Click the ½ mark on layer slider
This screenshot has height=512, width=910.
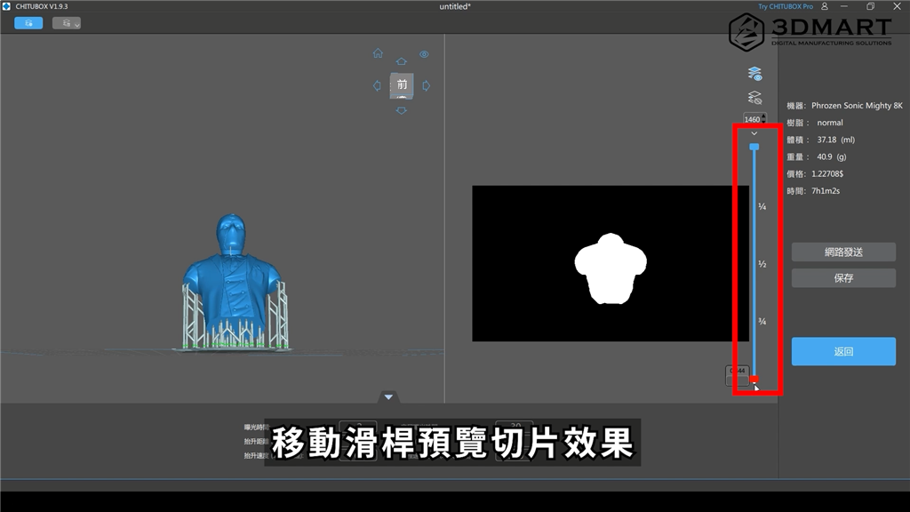(x=762, y=264)
